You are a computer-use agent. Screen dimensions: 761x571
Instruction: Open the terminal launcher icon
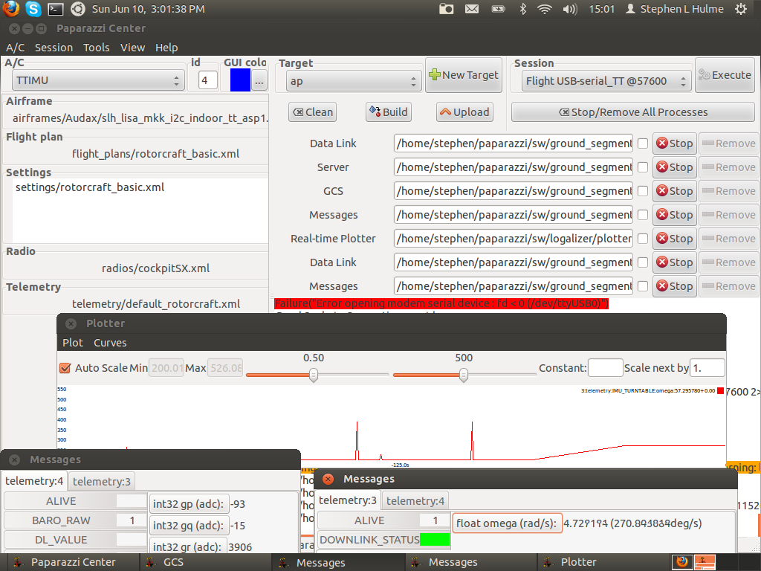pos(55,9)
